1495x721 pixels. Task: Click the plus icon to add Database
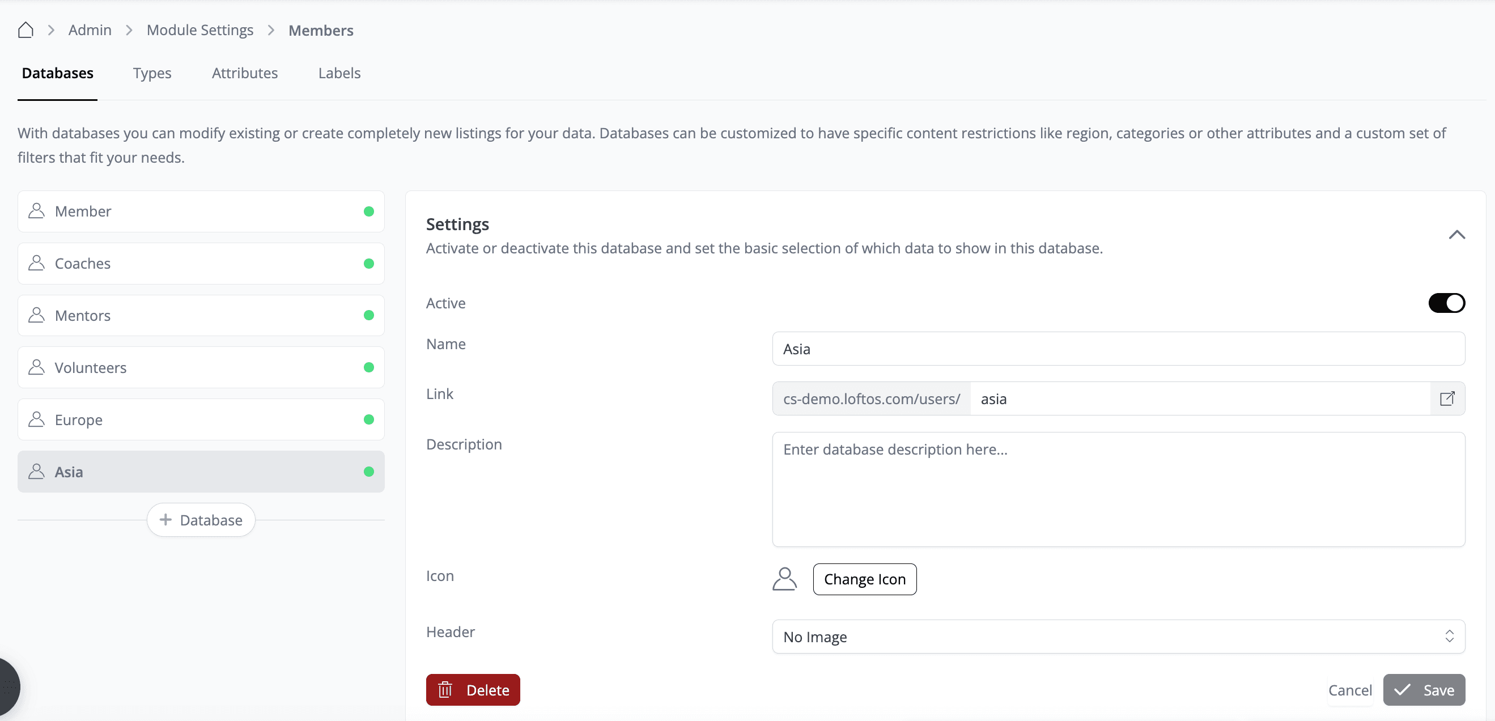coord(165,520)
